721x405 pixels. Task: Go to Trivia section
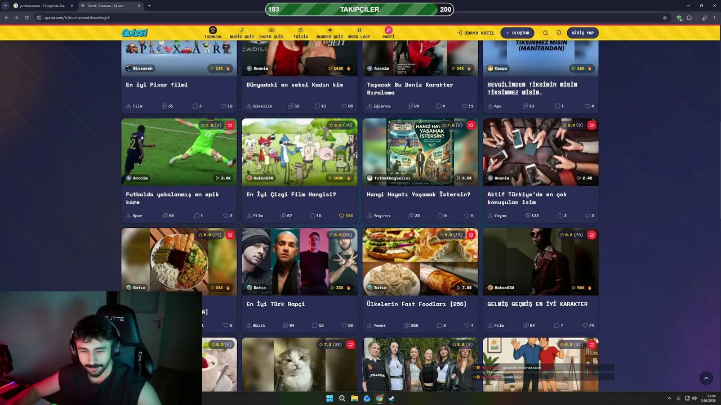(x=301, y=33)
